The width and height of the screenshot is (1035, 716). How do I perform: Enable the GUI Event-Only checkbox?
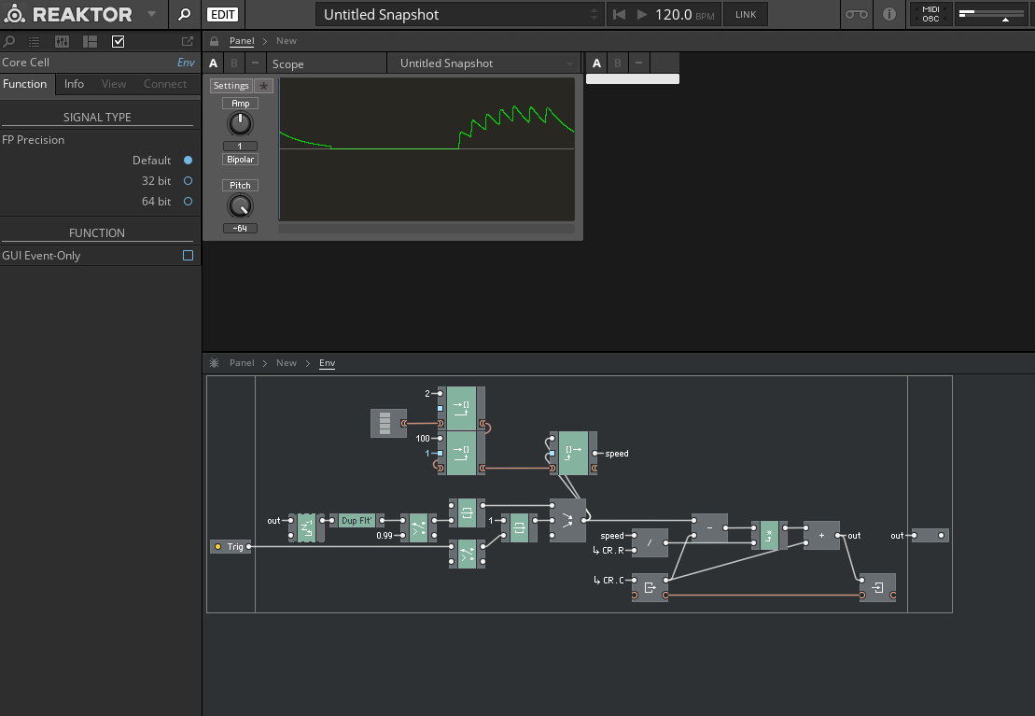coord(188,256)
